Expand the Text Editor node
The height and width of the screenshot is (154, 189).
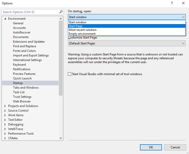coord(5,120)
